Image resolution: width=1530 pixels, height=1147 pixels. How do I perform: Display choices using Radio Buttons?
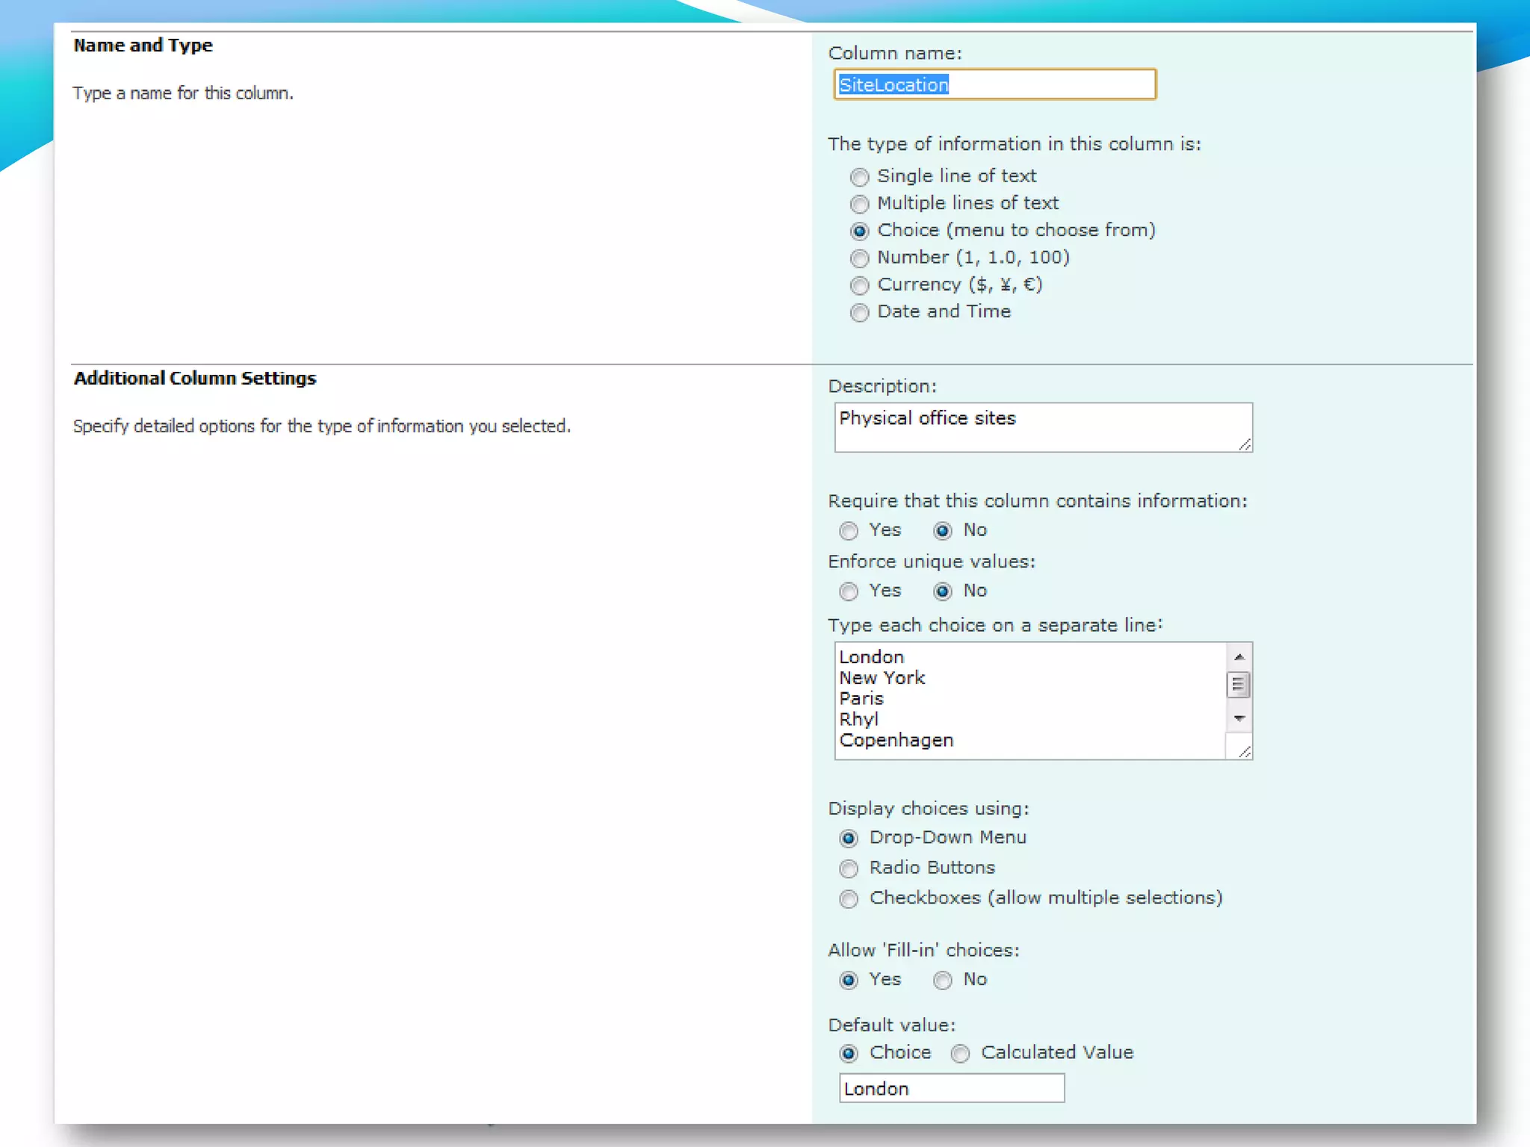click(x=848, y=868)
